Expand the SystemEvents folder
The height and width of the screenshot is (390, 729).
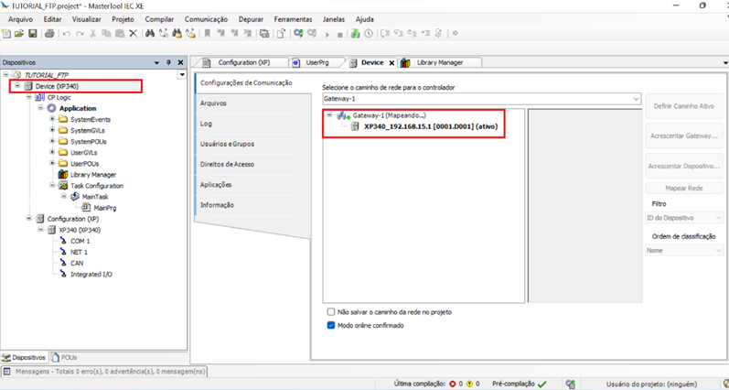point(52,119)
